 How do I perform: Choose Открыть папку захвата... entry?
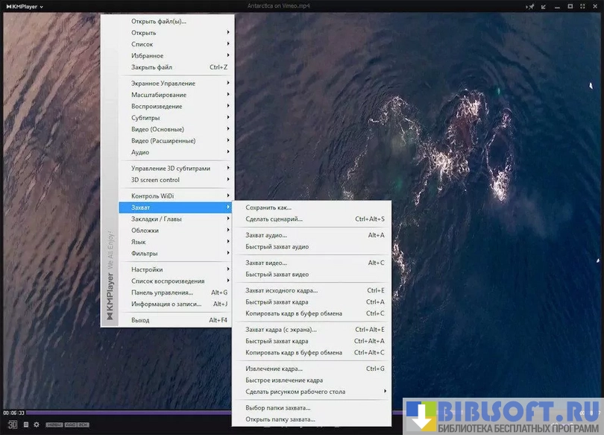(x=280, y=419)
